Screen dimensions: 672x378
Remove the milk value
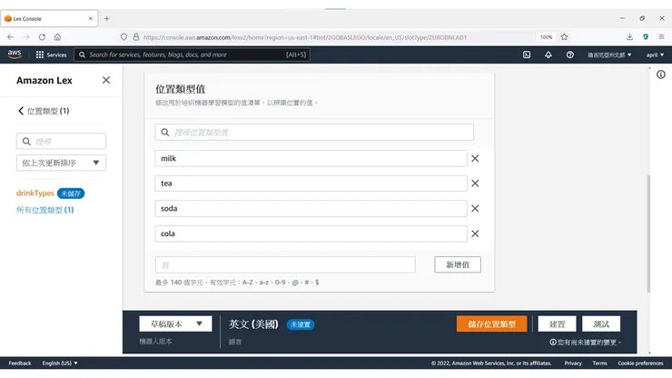[x=475, y=158]
